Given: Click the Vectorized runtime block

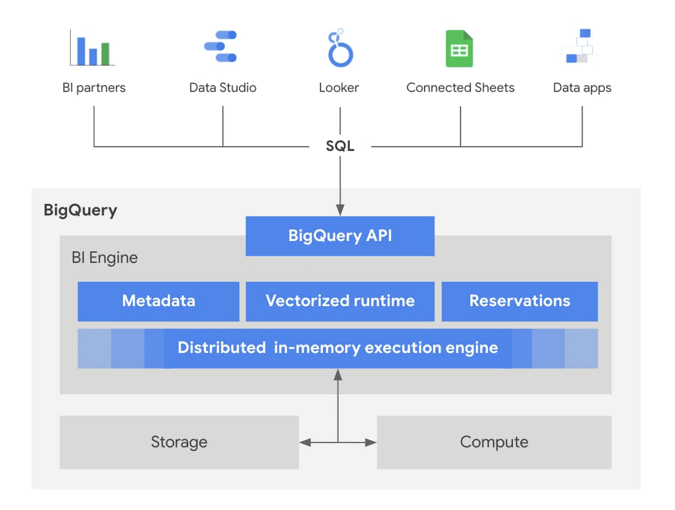Looking at the screenshot, I should point(340,301).
